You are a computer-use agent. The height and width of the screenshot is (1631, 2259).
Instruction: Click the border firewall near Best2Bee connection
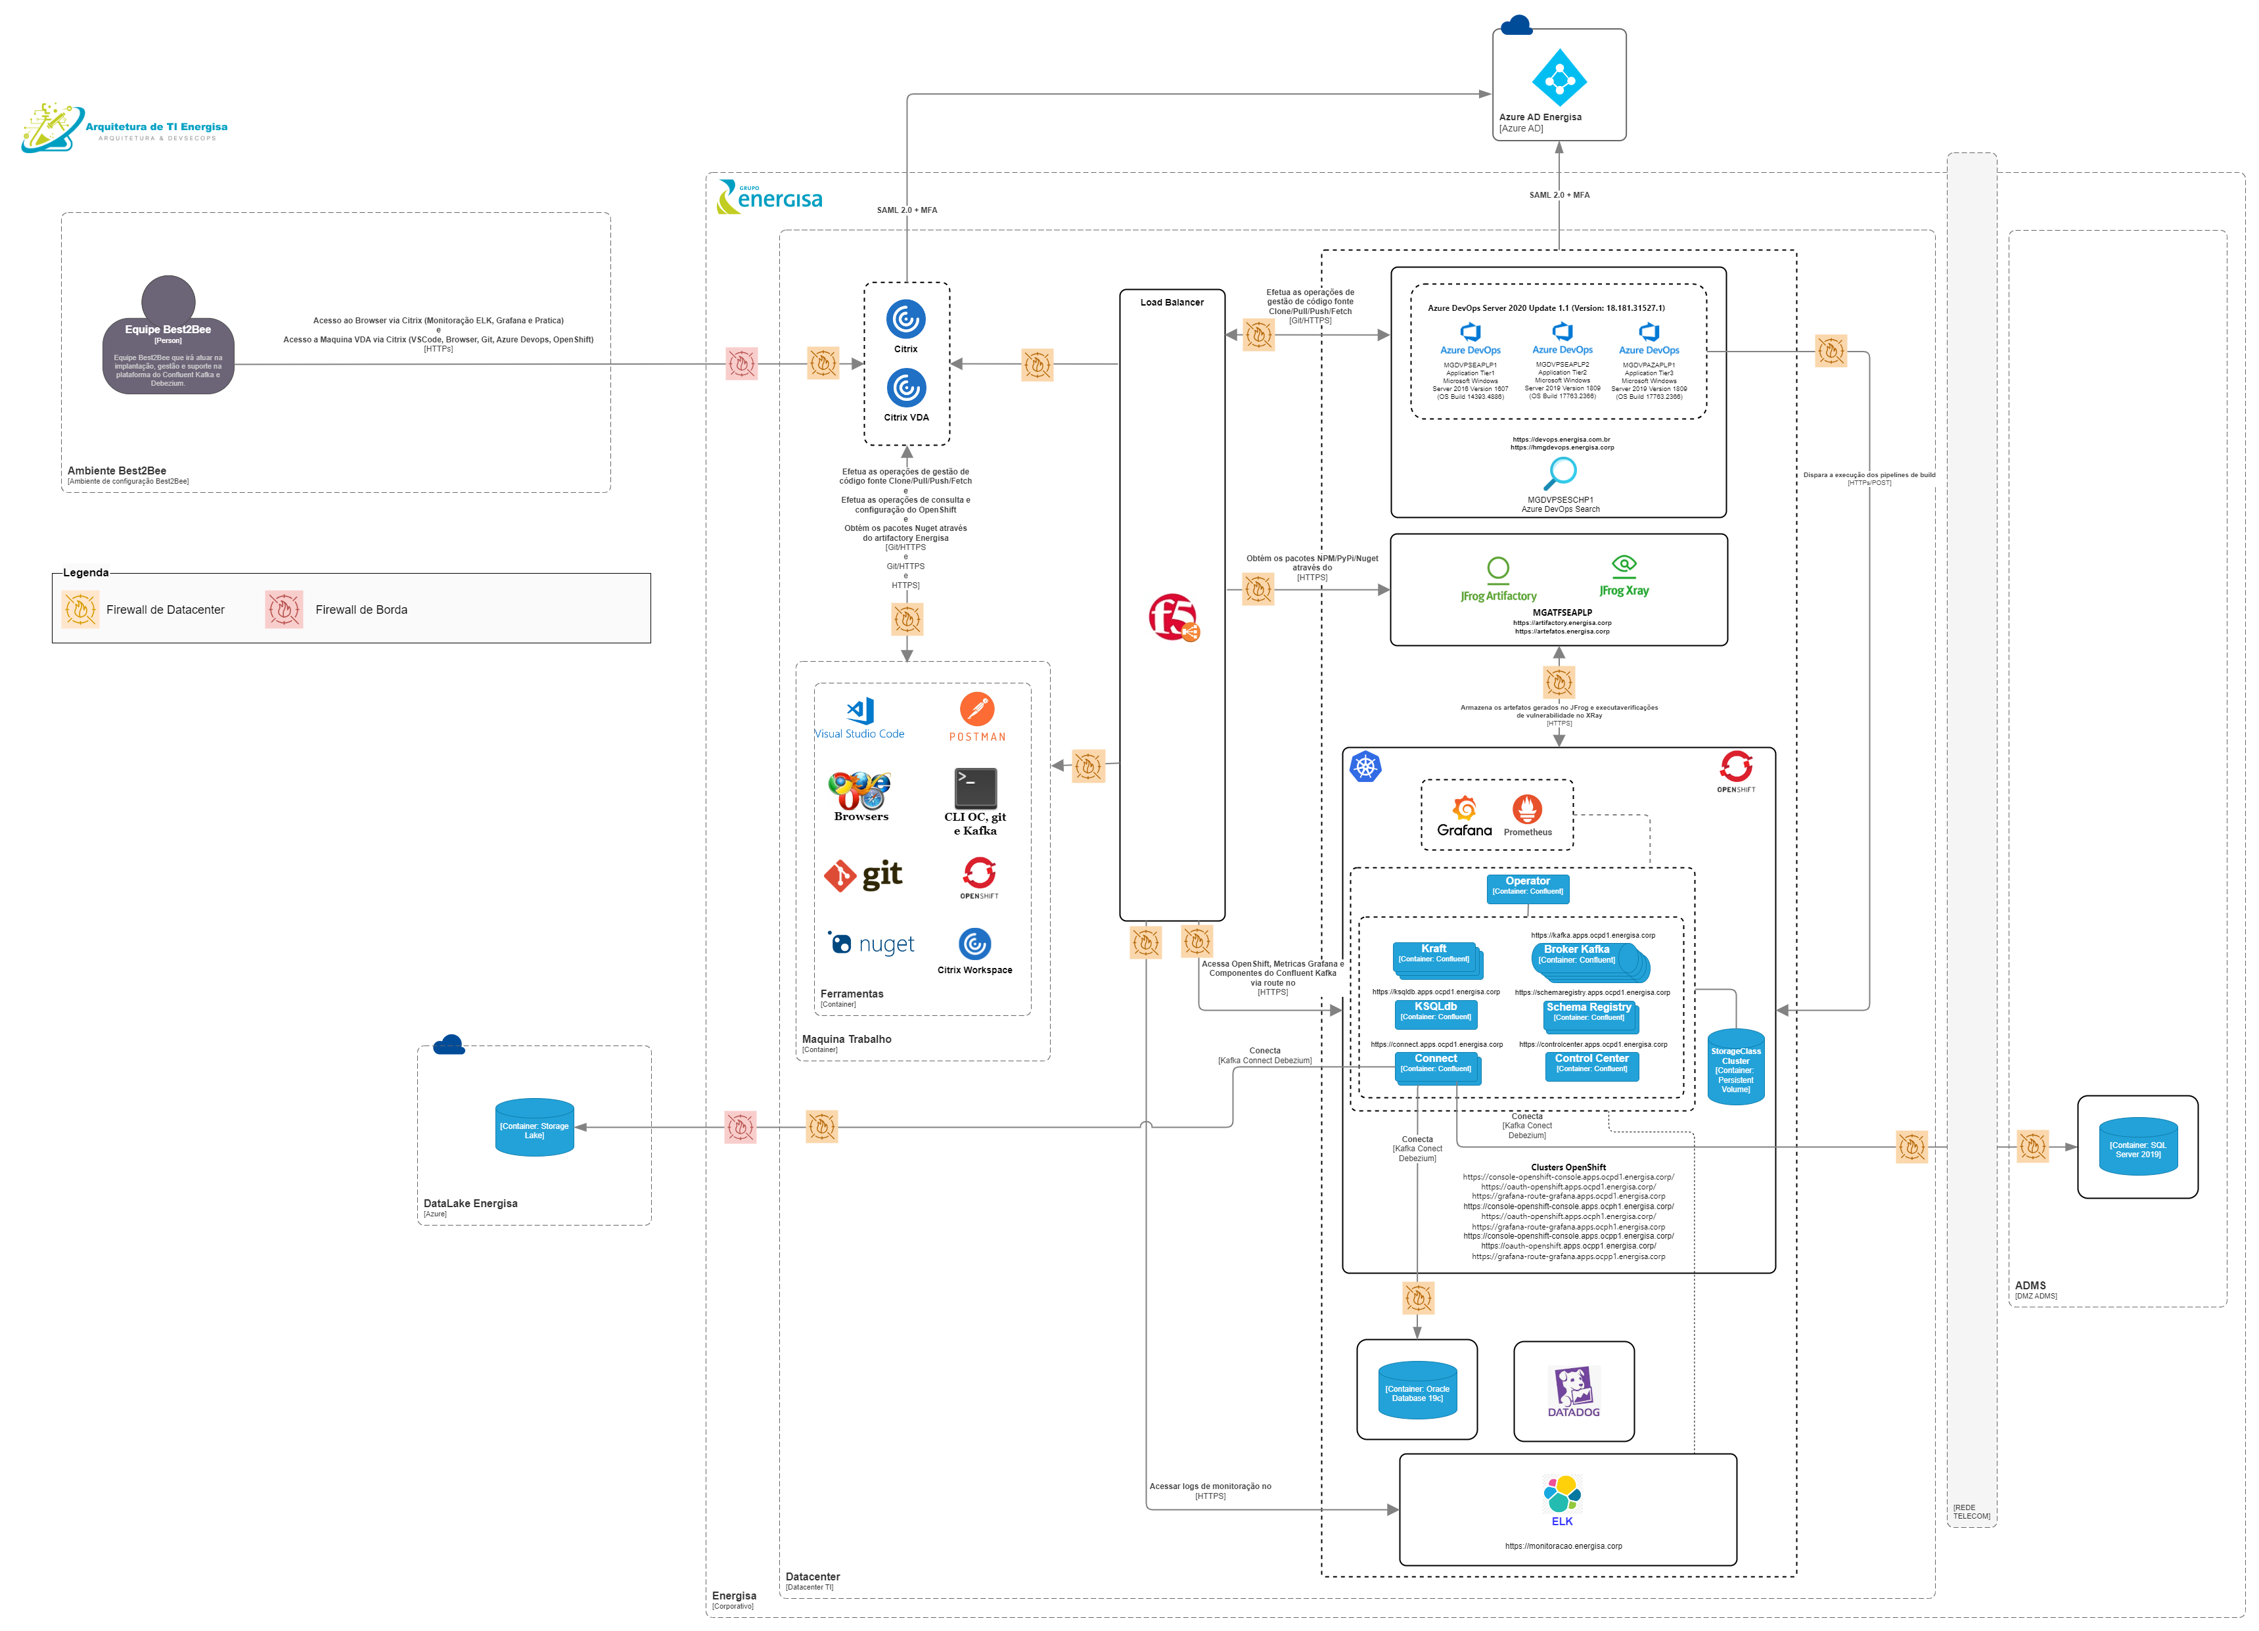(741, 363)
